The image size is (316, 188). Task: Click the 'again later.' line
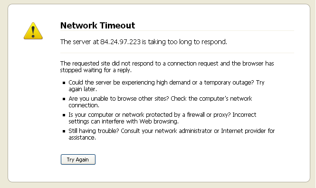83,89
